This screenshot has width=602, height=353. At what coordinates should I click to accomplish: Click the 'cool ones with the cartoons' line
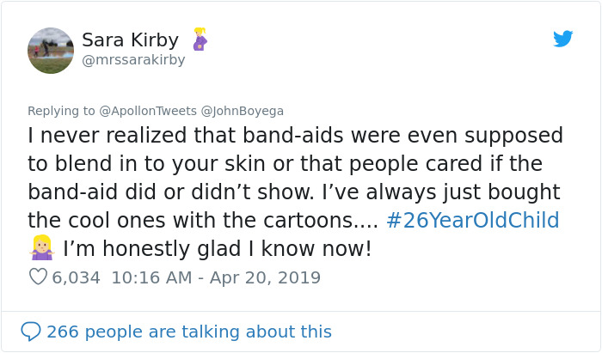point(203,220)
